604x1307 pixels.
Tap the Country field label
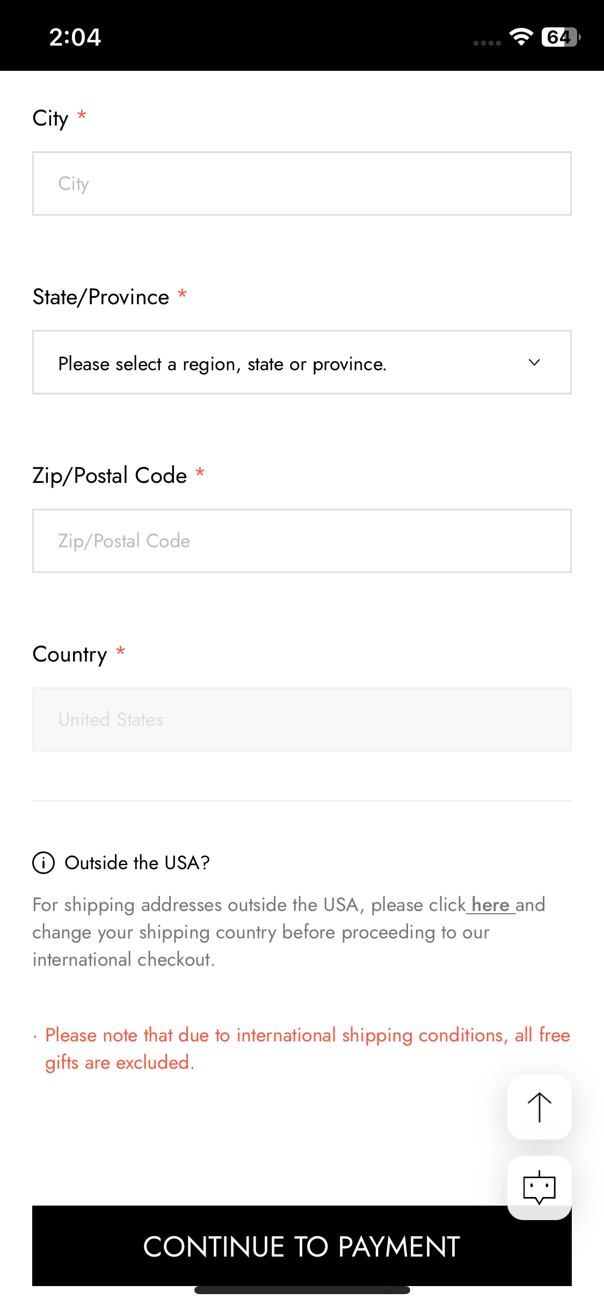pos(70,654)
